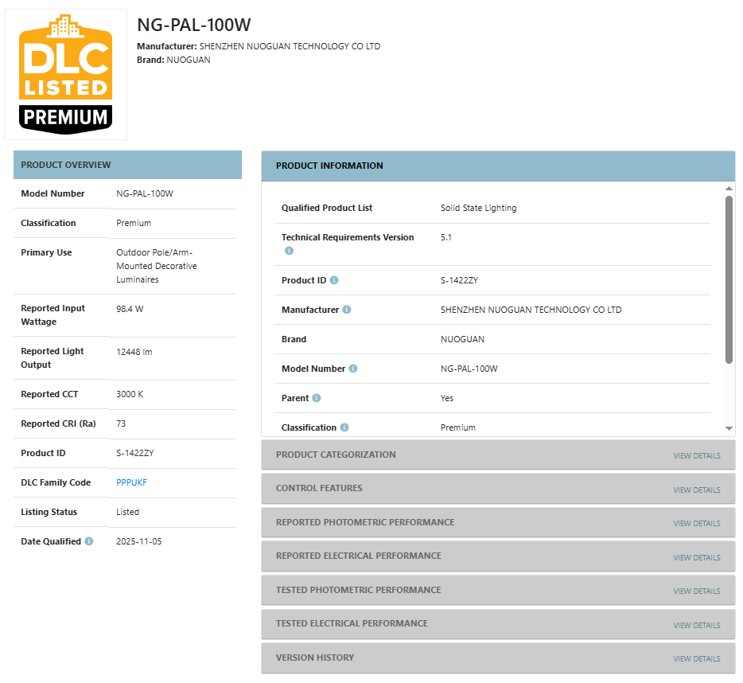This screenshot has height=683, width=743.
Task: Click info icon beside Date Qualified
Action: point(89,541)
